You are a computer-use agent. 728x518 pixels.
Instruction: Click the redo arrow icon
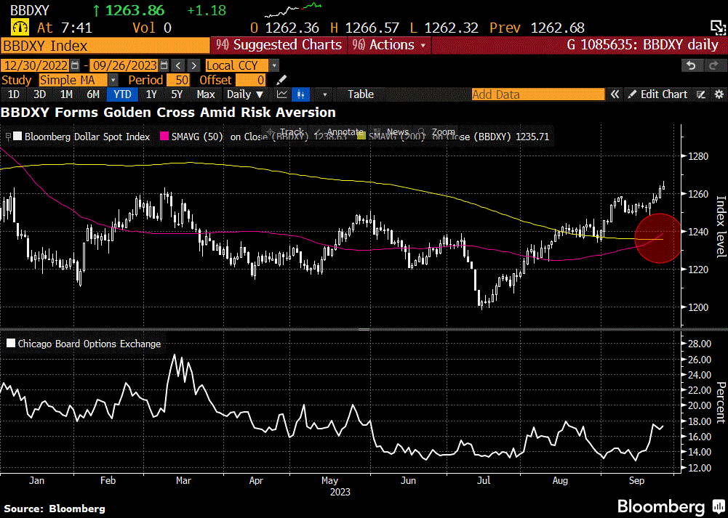click(x=713, y=65)
